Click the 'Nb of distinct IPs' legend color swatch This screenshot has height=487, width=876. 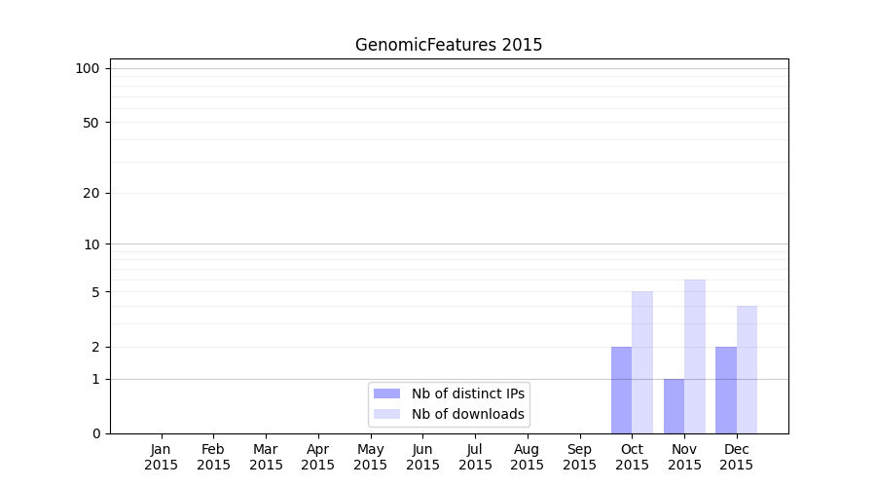pyautogui.click(x=386, y=393)
